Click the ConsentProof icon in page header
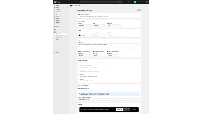The width and height of the screenshot is (202, 114). (x=71, y=6)
